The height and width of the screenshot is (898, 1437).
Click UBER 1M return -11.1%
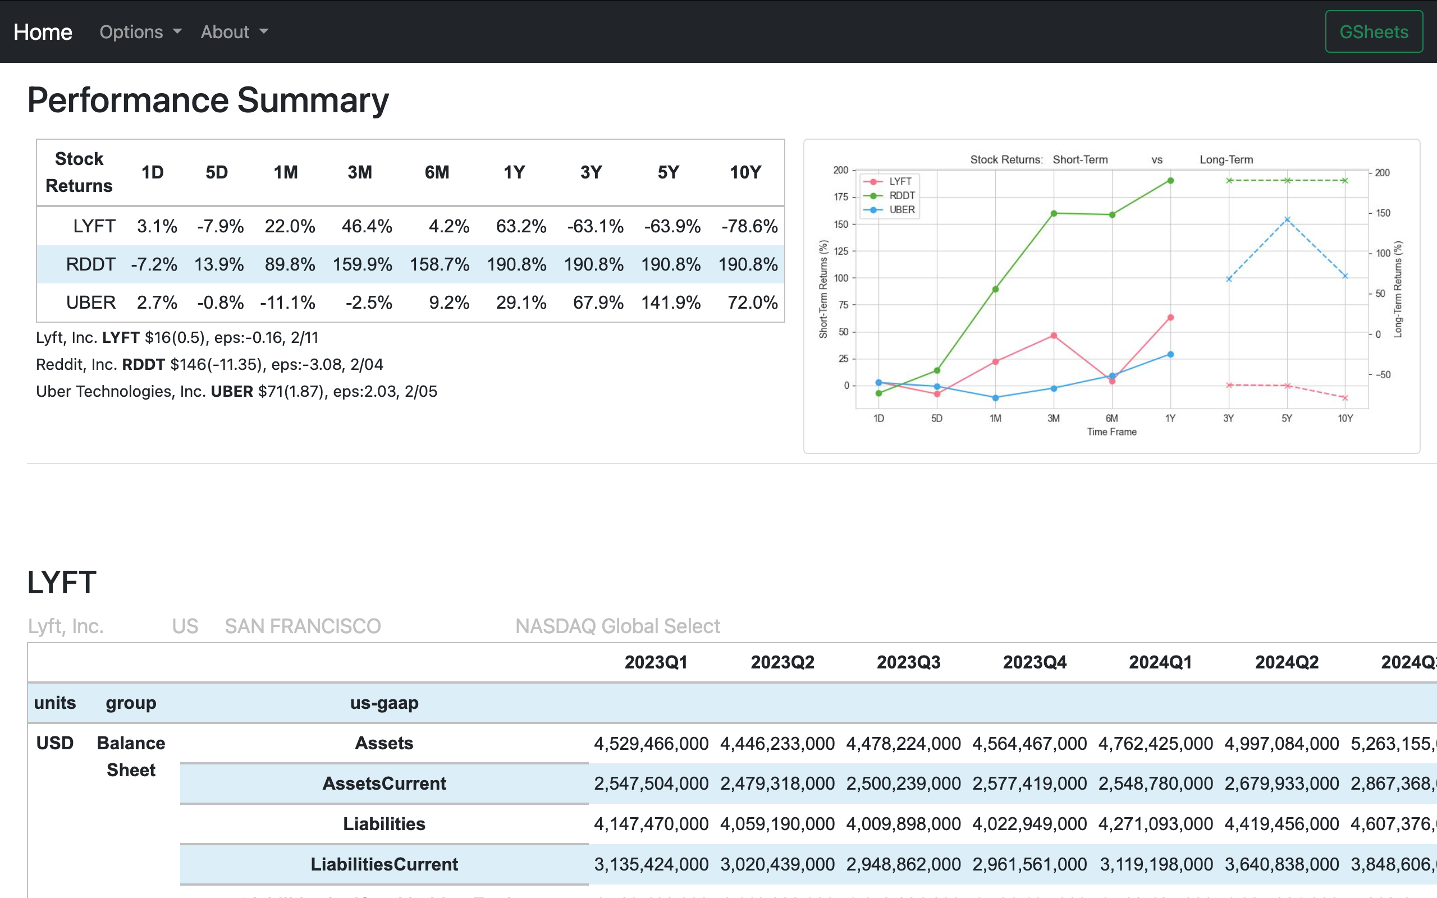(287, 303)
